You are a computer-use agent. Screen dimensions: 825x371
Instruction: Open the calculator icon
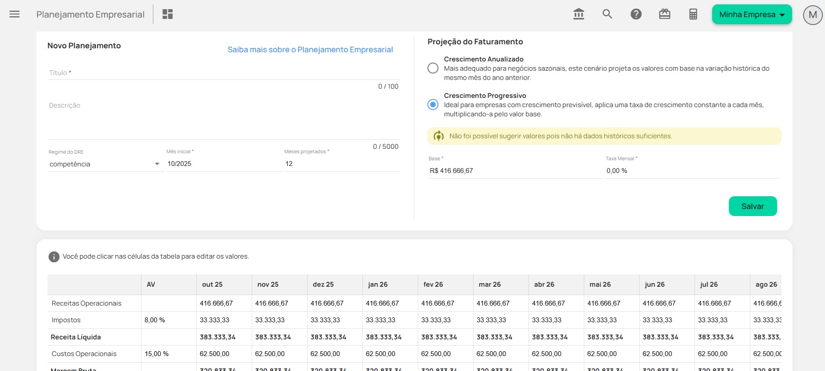(x=693, y=14)
